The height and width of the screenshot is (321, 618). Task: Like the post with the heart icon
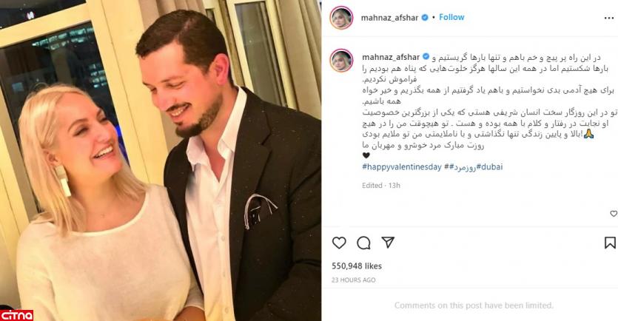339,243
